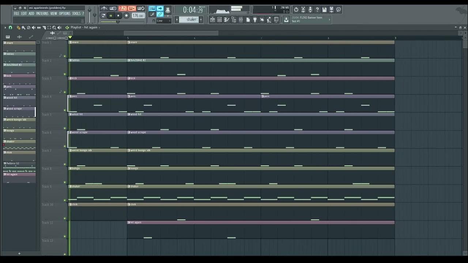Open the shaker pattern selector

click(x=188, y=20)
